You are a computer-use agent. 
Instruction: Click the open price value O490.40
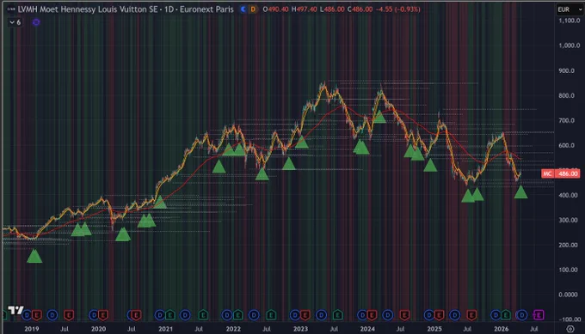(275, 9)
